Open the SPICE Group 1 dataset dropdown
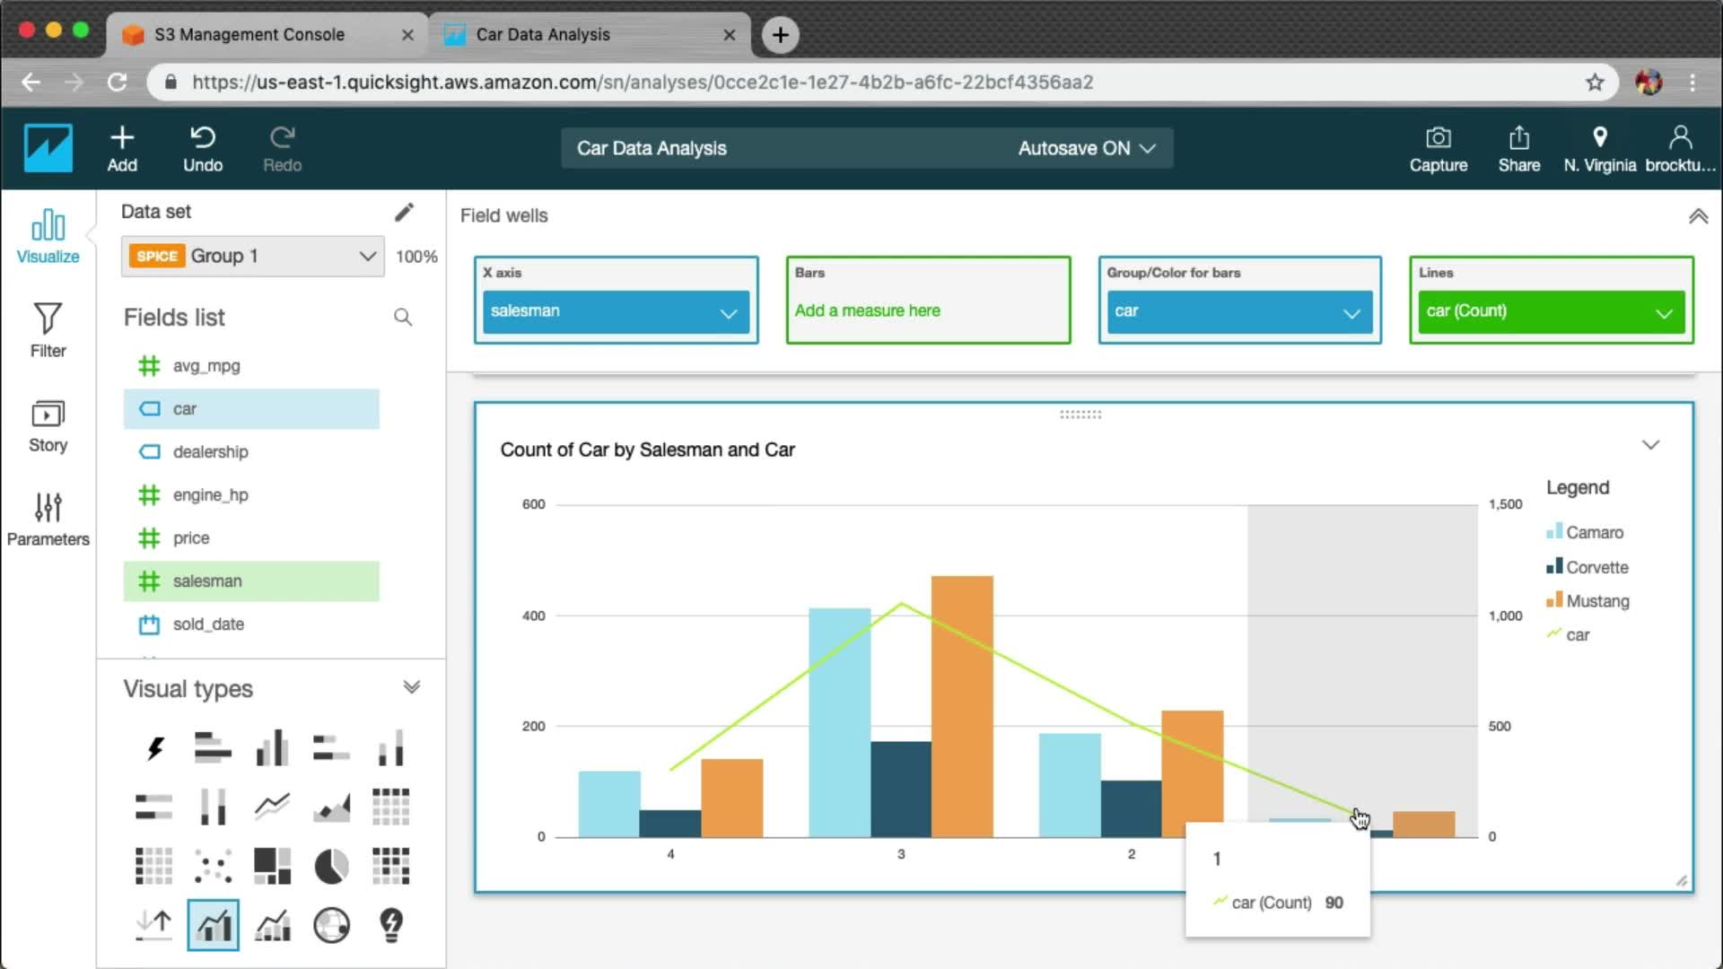This screenshot has width=1723, height=969. tap(253, 256)
